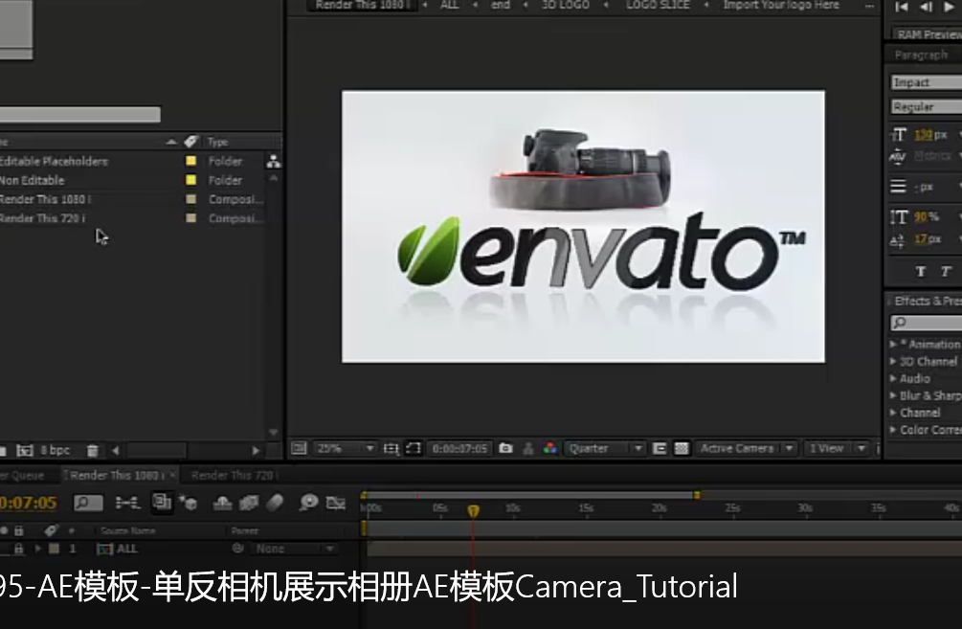962x629 pixels.
Task: Toggle the motion blur icon
Action: pyautogui.click(x=275, y=504)
